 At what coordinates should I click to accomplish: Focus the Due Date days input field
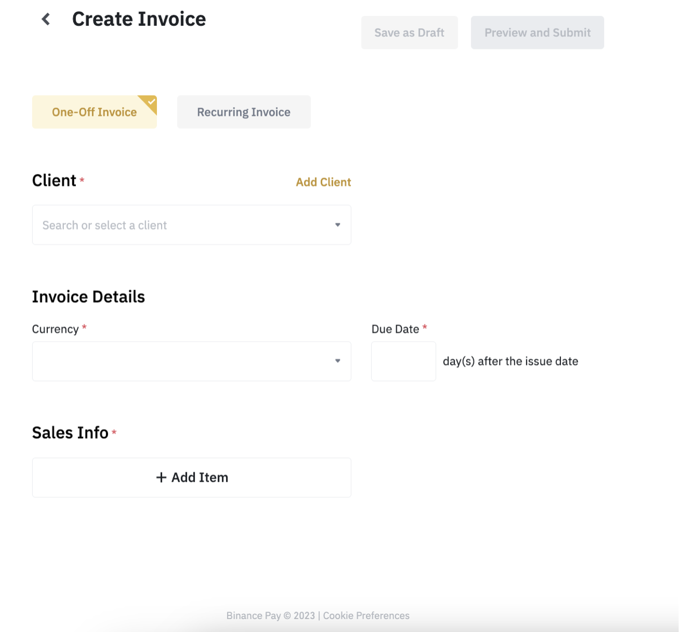[403, 361]
